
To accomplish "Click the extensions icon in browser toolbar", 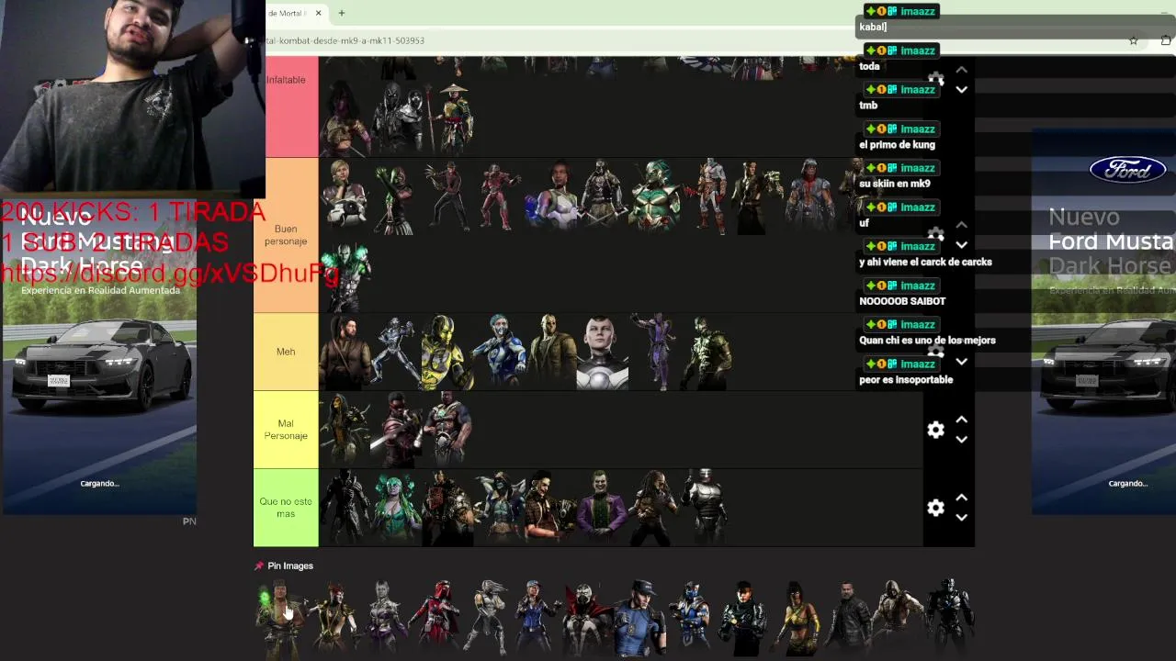I will pos(1166,40).
